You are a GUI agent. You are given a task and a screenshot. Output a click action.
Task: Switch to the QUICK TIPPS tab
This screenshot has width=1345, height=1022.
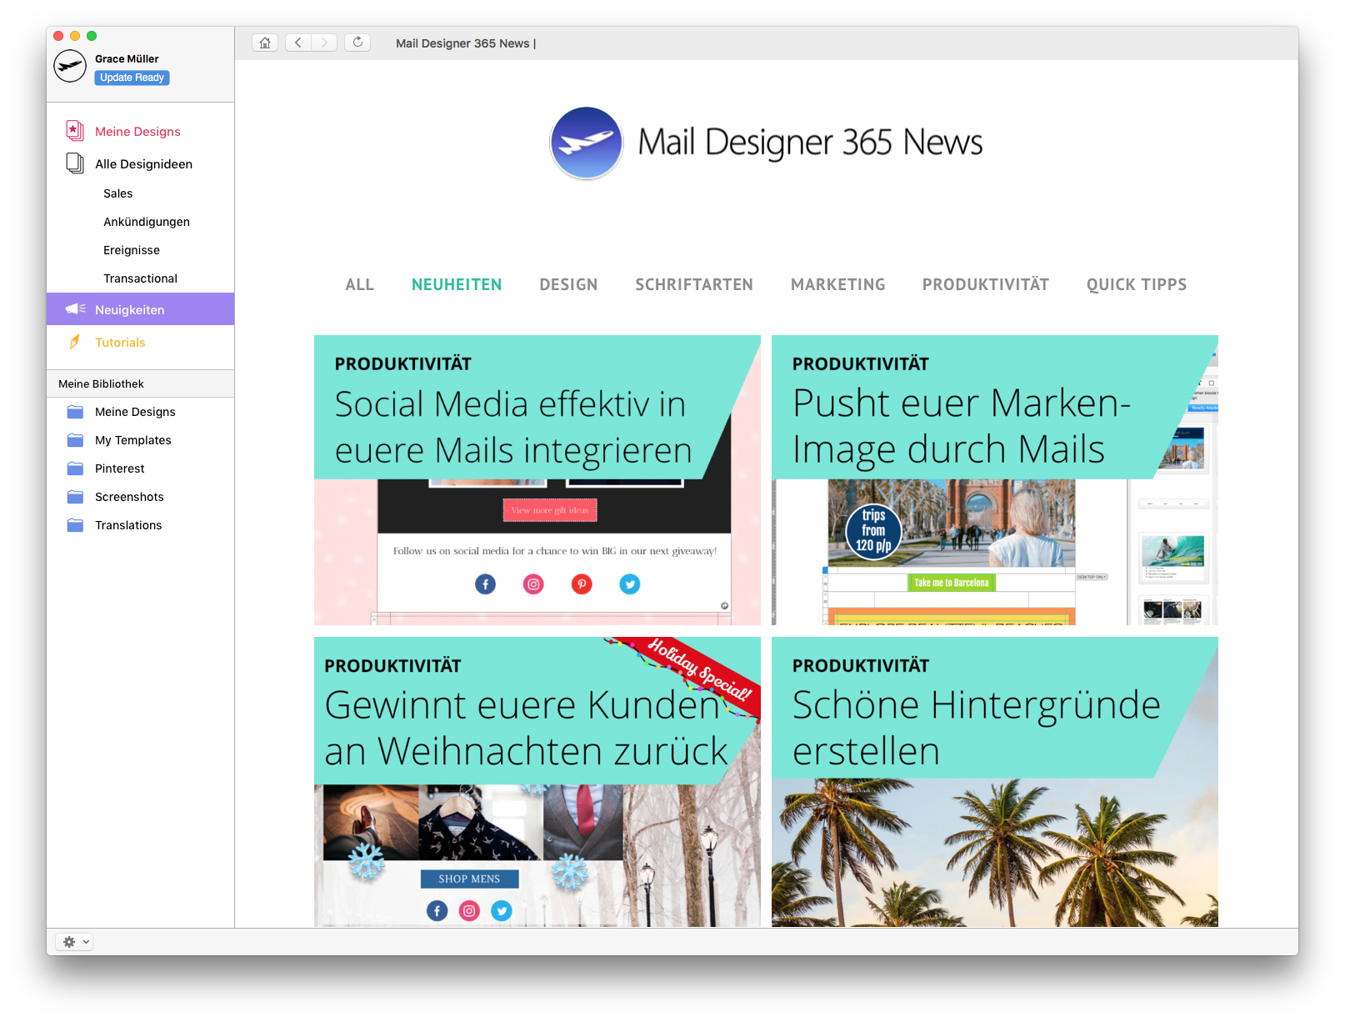point(1137,285)
